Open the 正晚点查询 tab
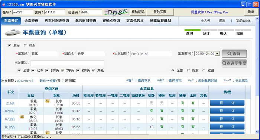260x140 pixels. (111, 21)
